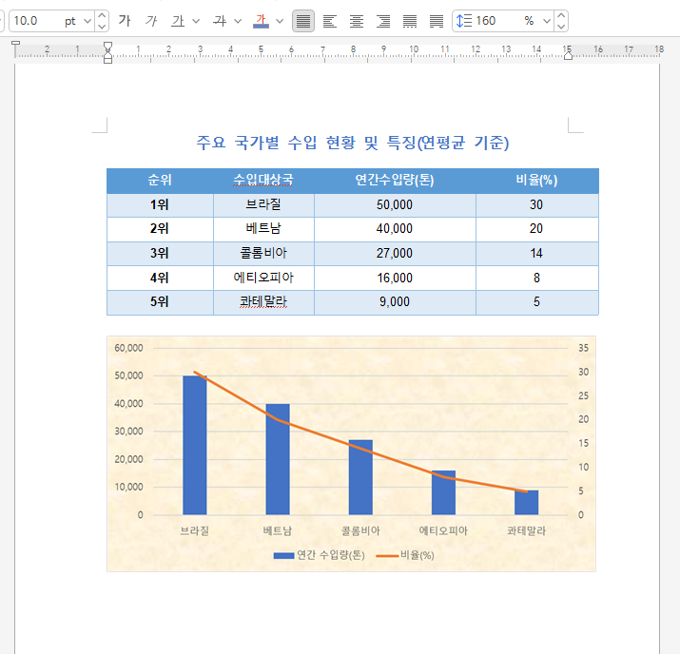Image resolution: width=680 pixels, height=654 pixels.
Task: Apply distributed alignment icon
Action: click(x=410, y=21)
